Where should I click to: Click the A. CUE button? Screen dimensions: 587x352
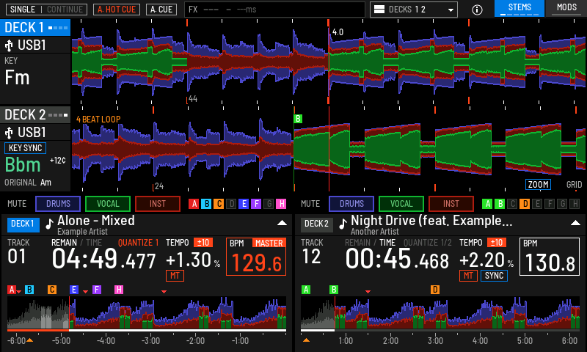tap(161, 10)
